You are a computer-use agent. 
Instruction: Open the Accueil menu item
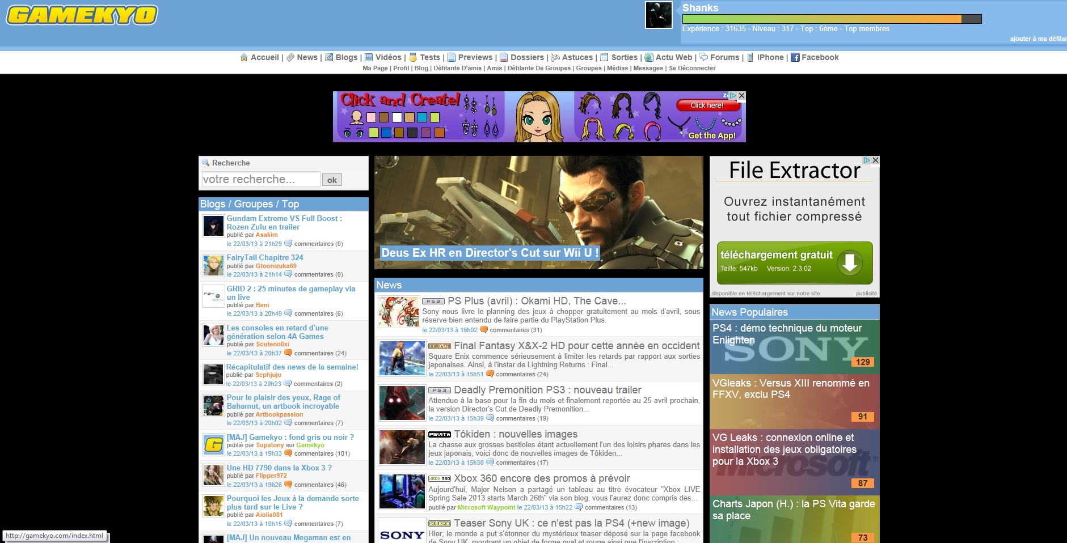[265, 57]
